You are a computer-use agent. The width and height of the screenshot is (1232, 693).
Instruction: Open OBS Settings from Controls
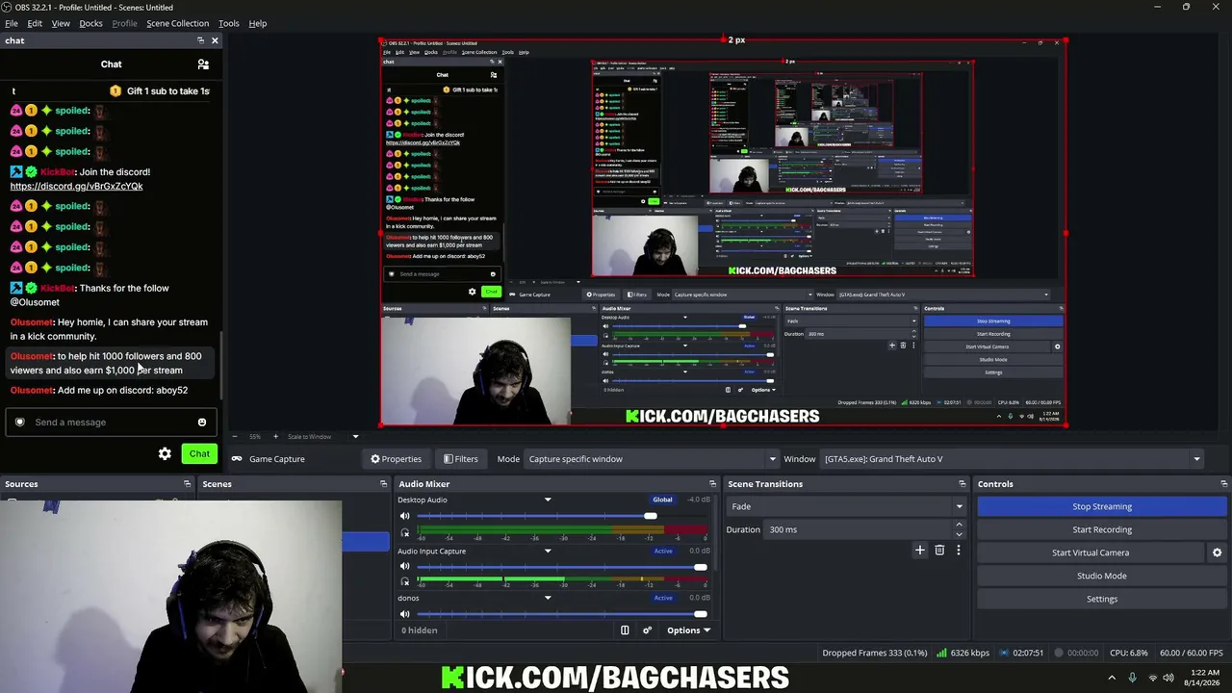1102,599
